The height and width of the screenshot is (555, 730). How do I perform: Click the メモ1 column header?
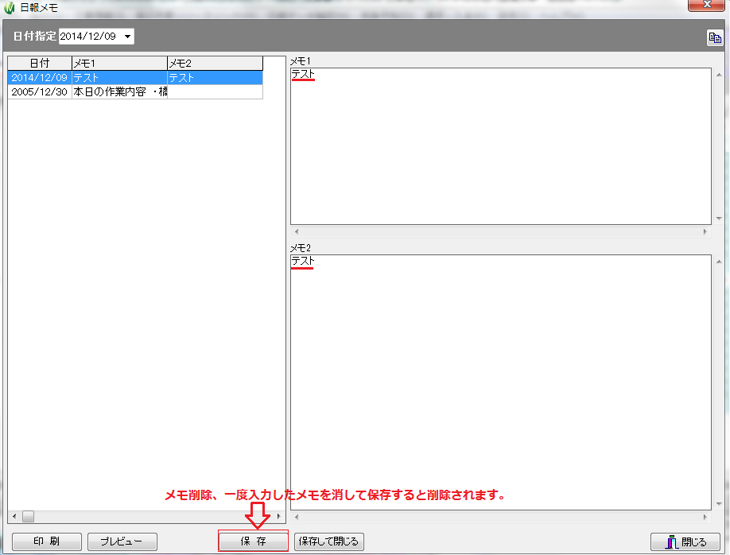pos(119,64)
